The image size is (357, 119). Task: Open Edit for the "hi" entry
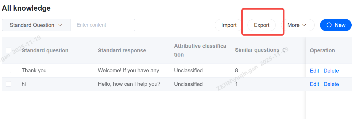coord(314,84)
